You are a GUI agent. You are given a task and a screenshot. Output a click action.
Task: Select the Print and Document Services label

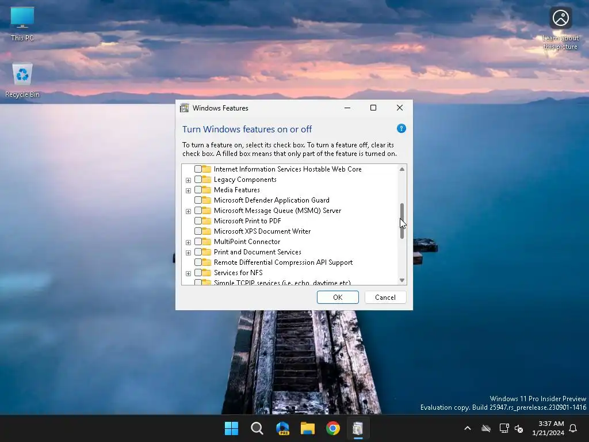tap(257, 252)
